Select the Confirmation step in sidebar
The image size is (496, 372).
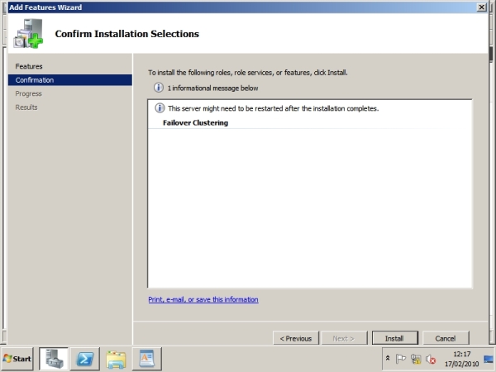70,80
